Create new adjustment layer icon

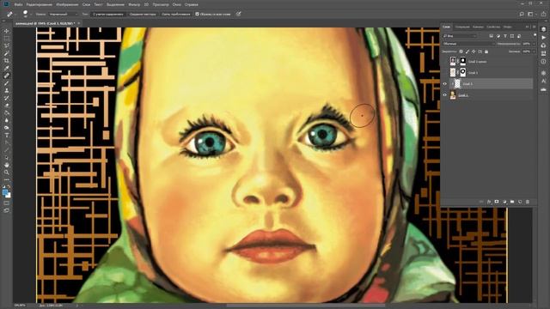(x=504, y=202)
